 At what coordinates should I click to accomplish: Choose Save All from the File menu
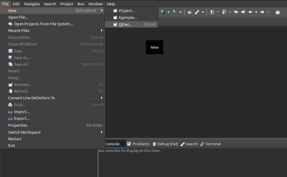[x=21, y=64]
